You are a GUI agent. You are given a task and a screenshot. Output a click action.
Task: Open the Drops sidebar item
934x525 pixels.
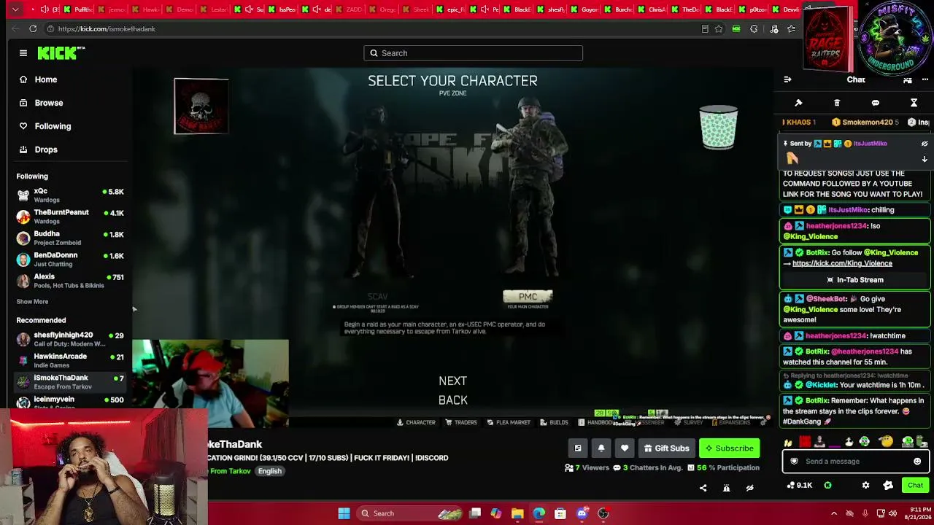46,149
